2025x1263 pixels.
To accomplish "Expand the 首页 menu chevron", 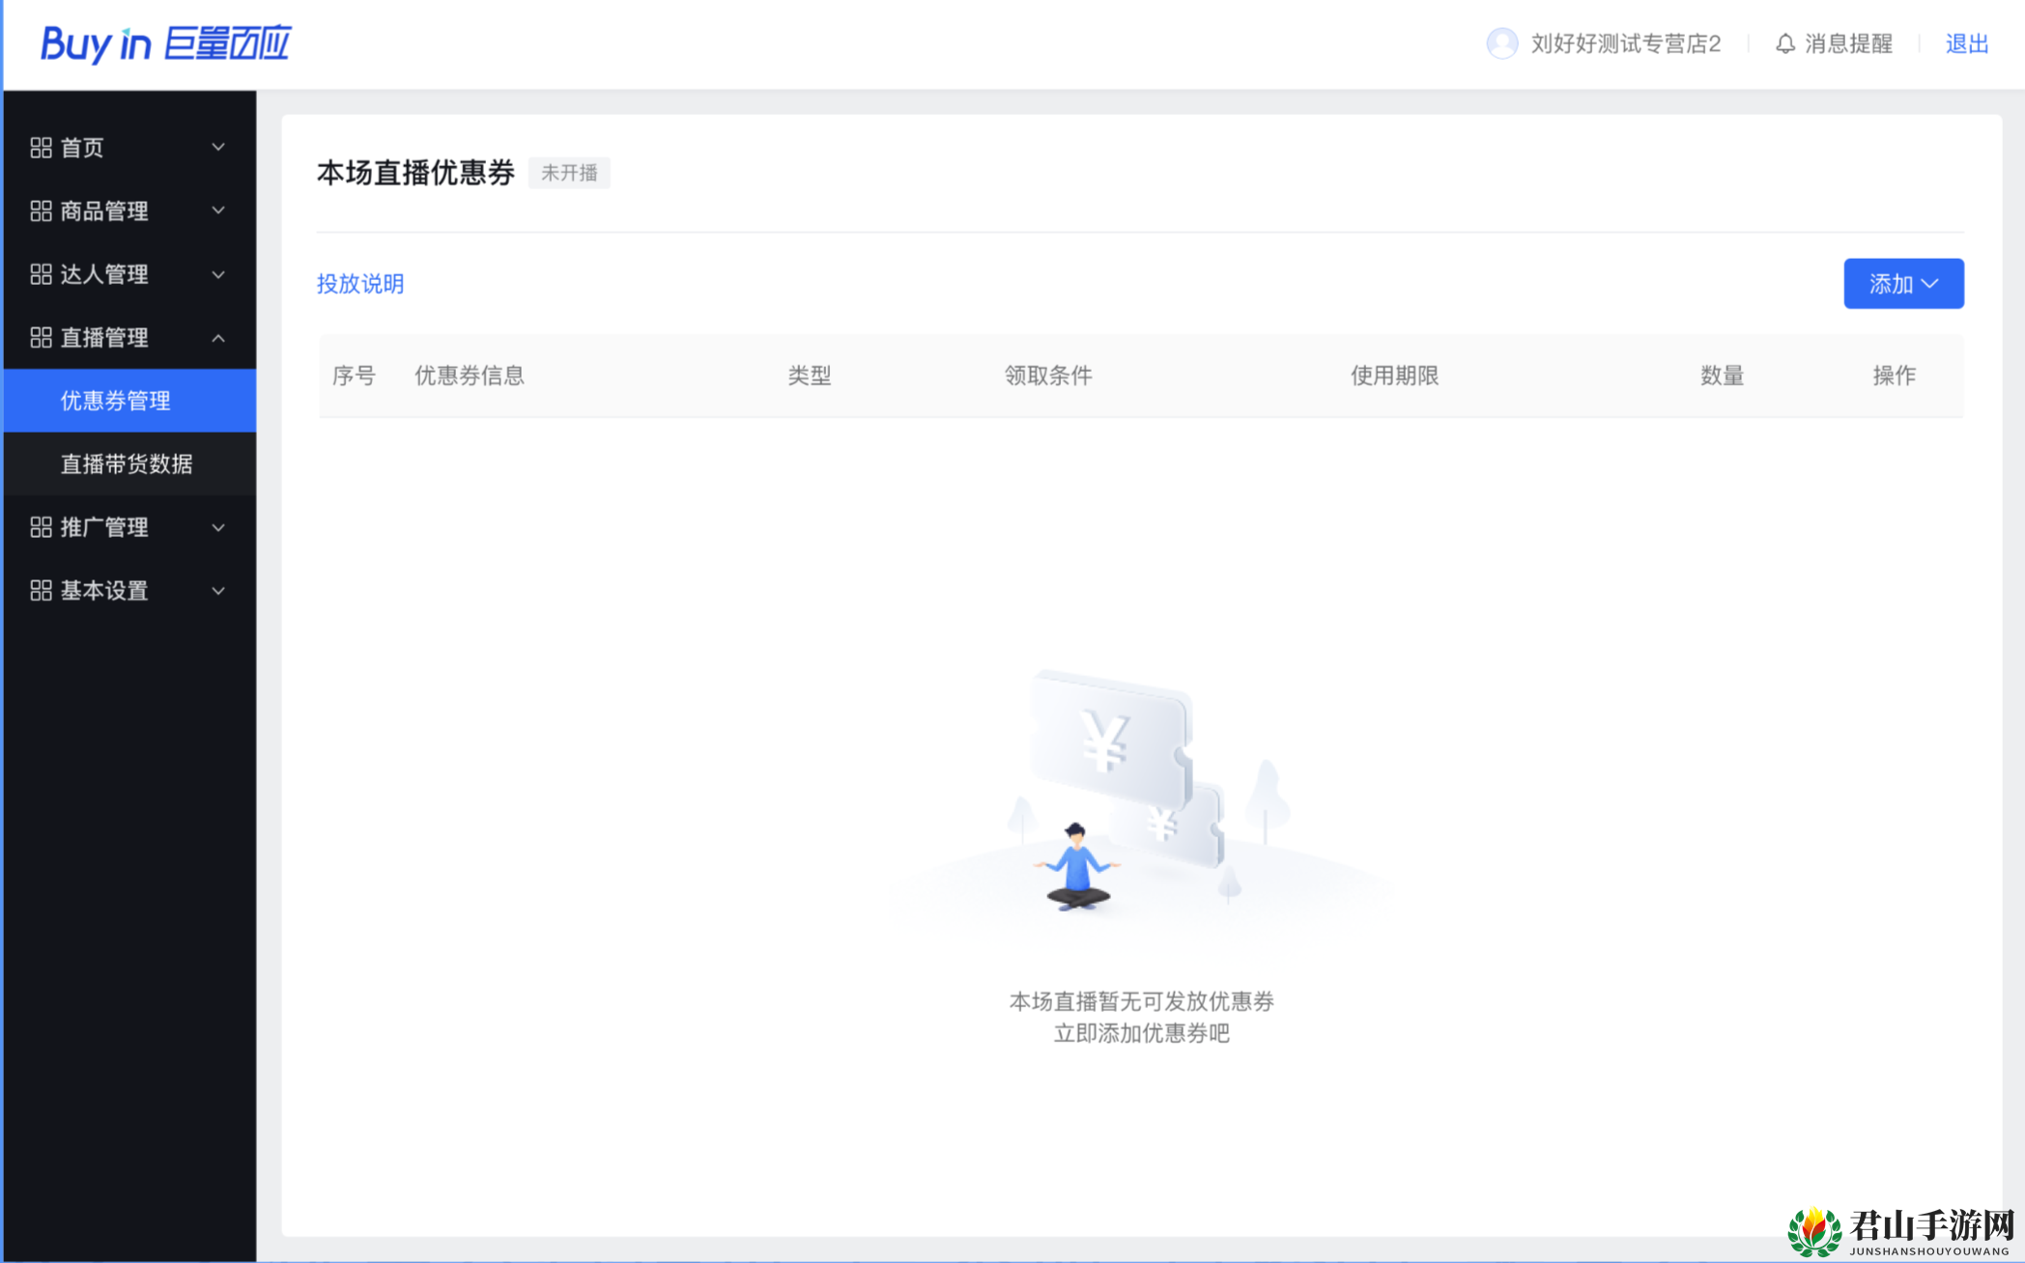I will tap(218, 148).
